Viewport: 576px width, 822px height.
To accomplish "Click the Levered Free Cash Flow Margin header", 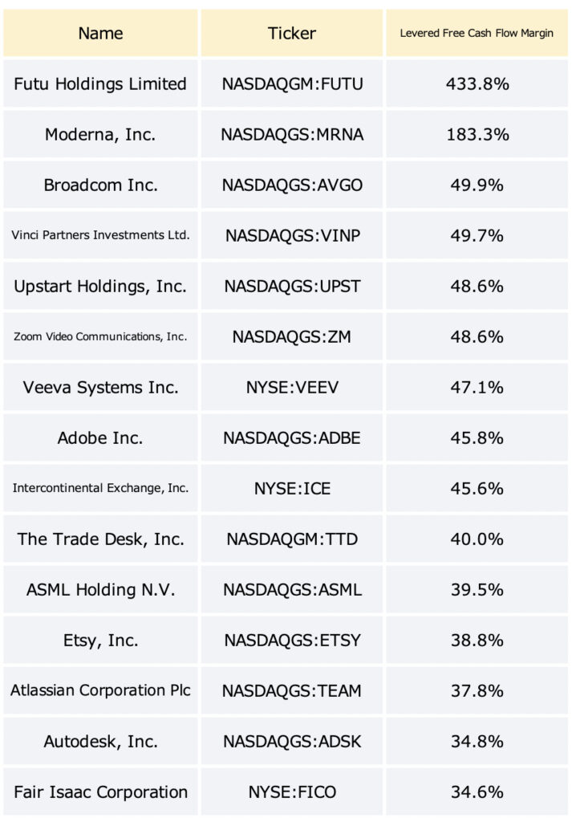I will (477, 32).
